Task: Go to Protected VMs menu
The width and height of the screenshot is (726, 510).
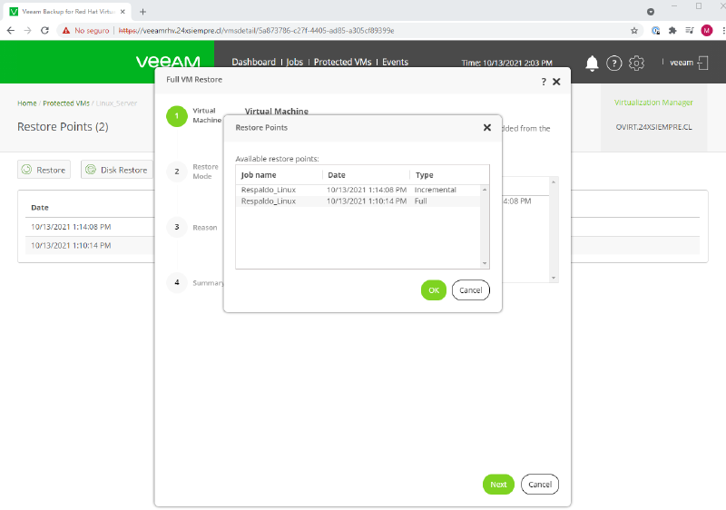Action: click(343, 62)
